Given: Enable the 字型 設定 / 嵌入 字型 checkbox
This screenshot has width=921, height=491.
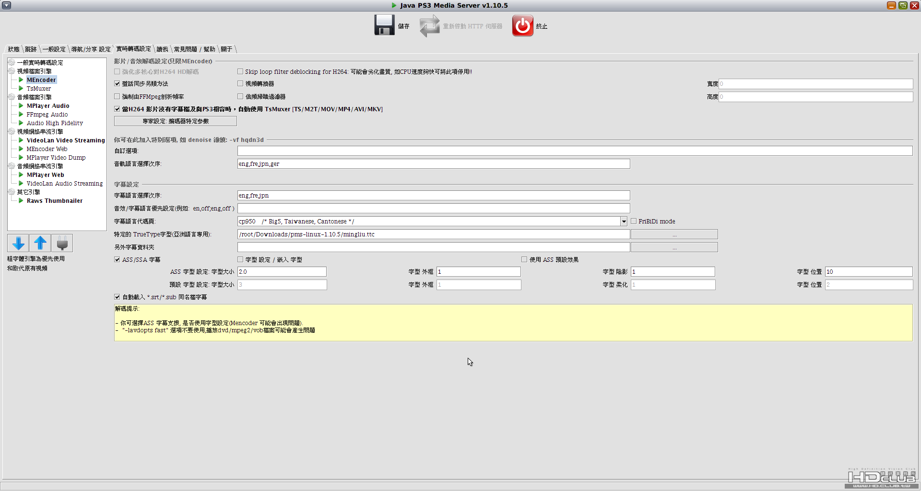Looking at the screenshot, I should point(240,259).
